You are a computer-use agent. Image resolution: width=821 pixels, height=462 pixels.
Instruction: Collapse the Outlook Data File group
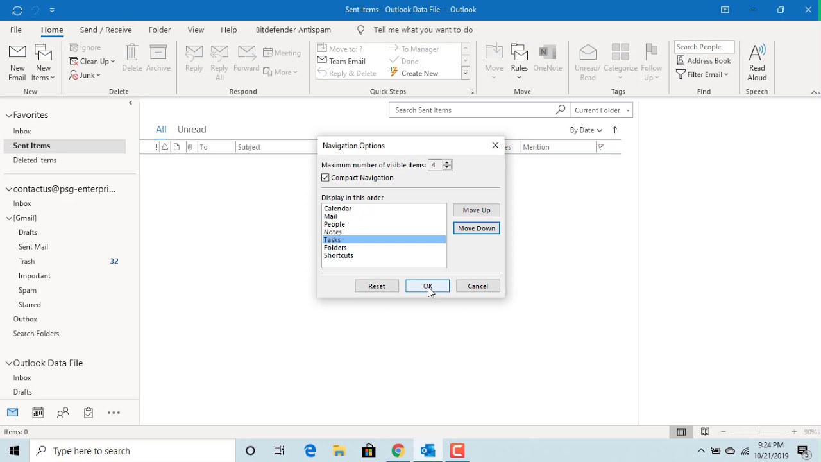click(x=9, y=363)
